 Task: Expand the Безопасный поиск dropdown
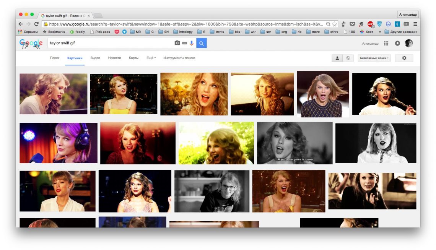374,58
